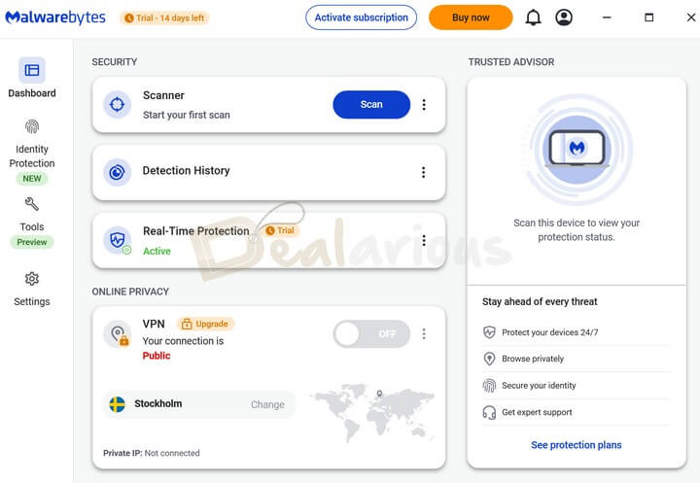700x483 pixels.
Task: Click the Malwarebytes logo
Action: point(55,17)
